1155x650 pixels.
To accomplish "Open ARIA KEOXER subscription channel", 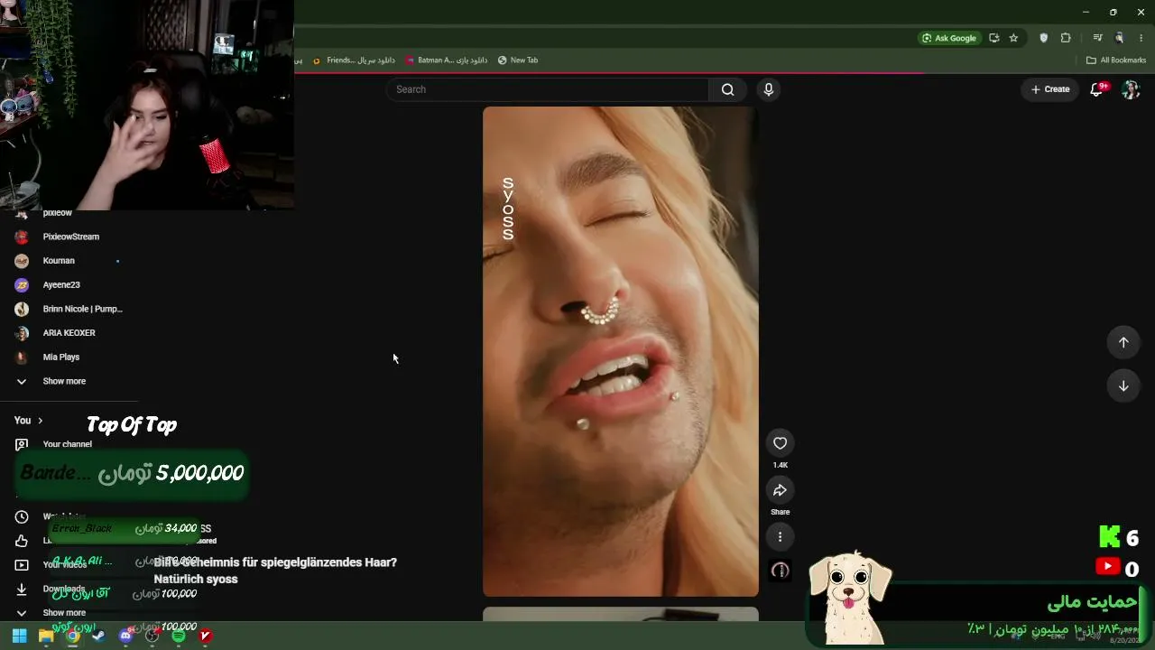I will click(69, 333).
